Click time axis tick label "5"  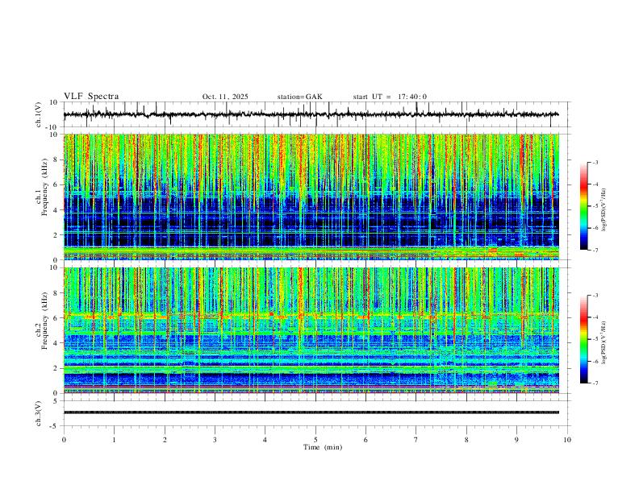315,440
